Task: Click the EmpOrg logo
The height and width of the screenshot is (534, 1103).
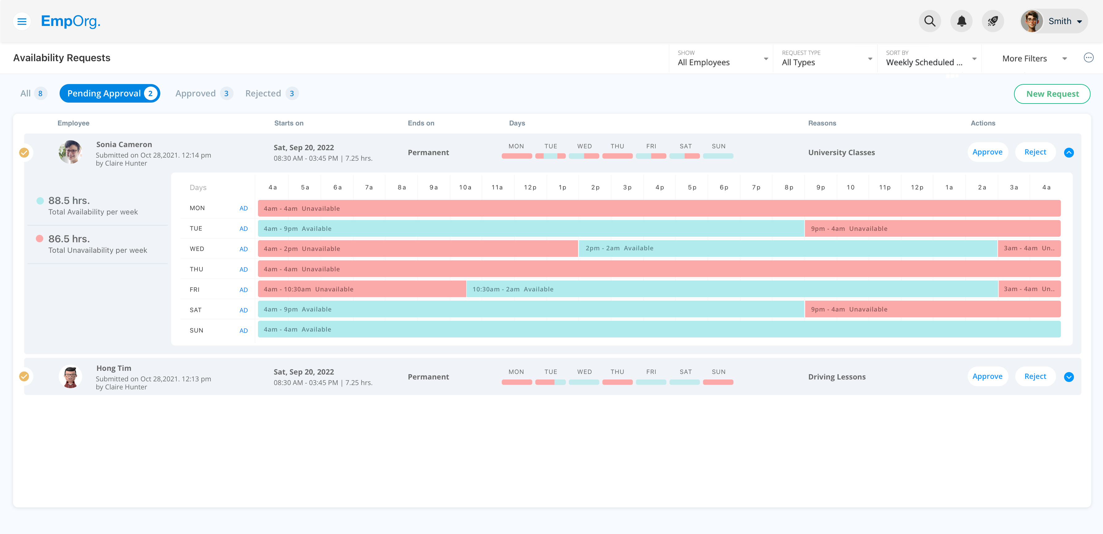Action: (71, 21)
